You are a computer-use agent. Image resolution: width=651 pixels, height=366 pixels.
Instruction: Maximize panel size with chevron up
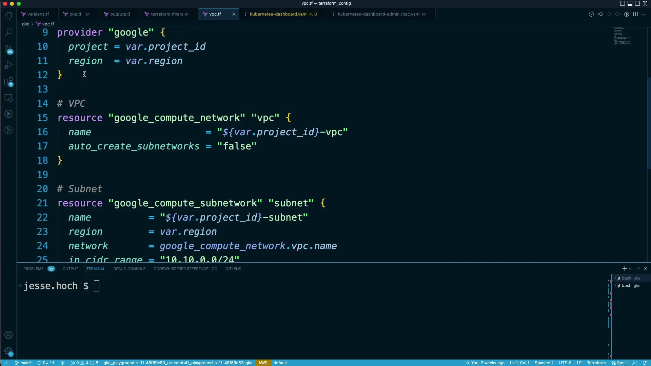coord(638,268)
